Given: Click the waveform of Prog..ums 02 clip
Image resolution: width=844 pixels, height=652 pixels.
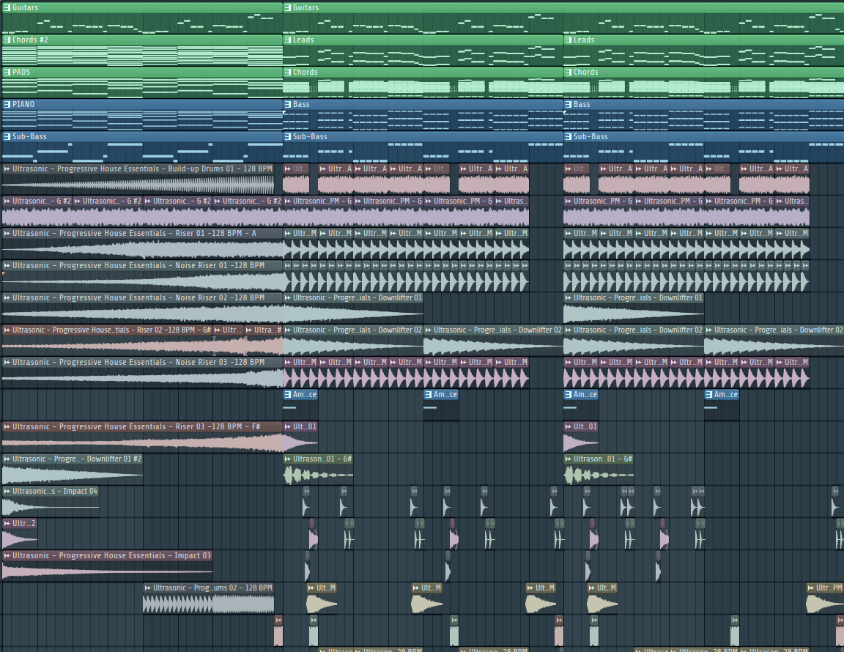Looking at the screenshot, I should coord(208,604).
